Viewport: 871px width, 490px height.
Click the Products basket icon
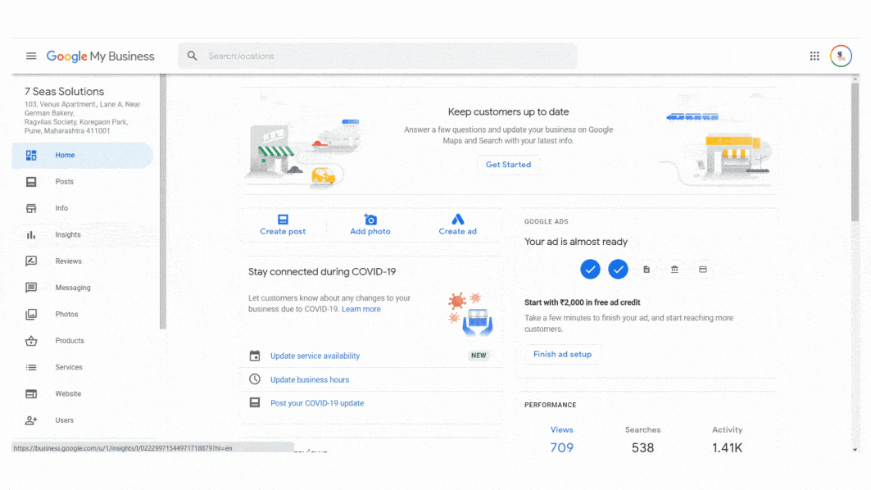[31, 341]
